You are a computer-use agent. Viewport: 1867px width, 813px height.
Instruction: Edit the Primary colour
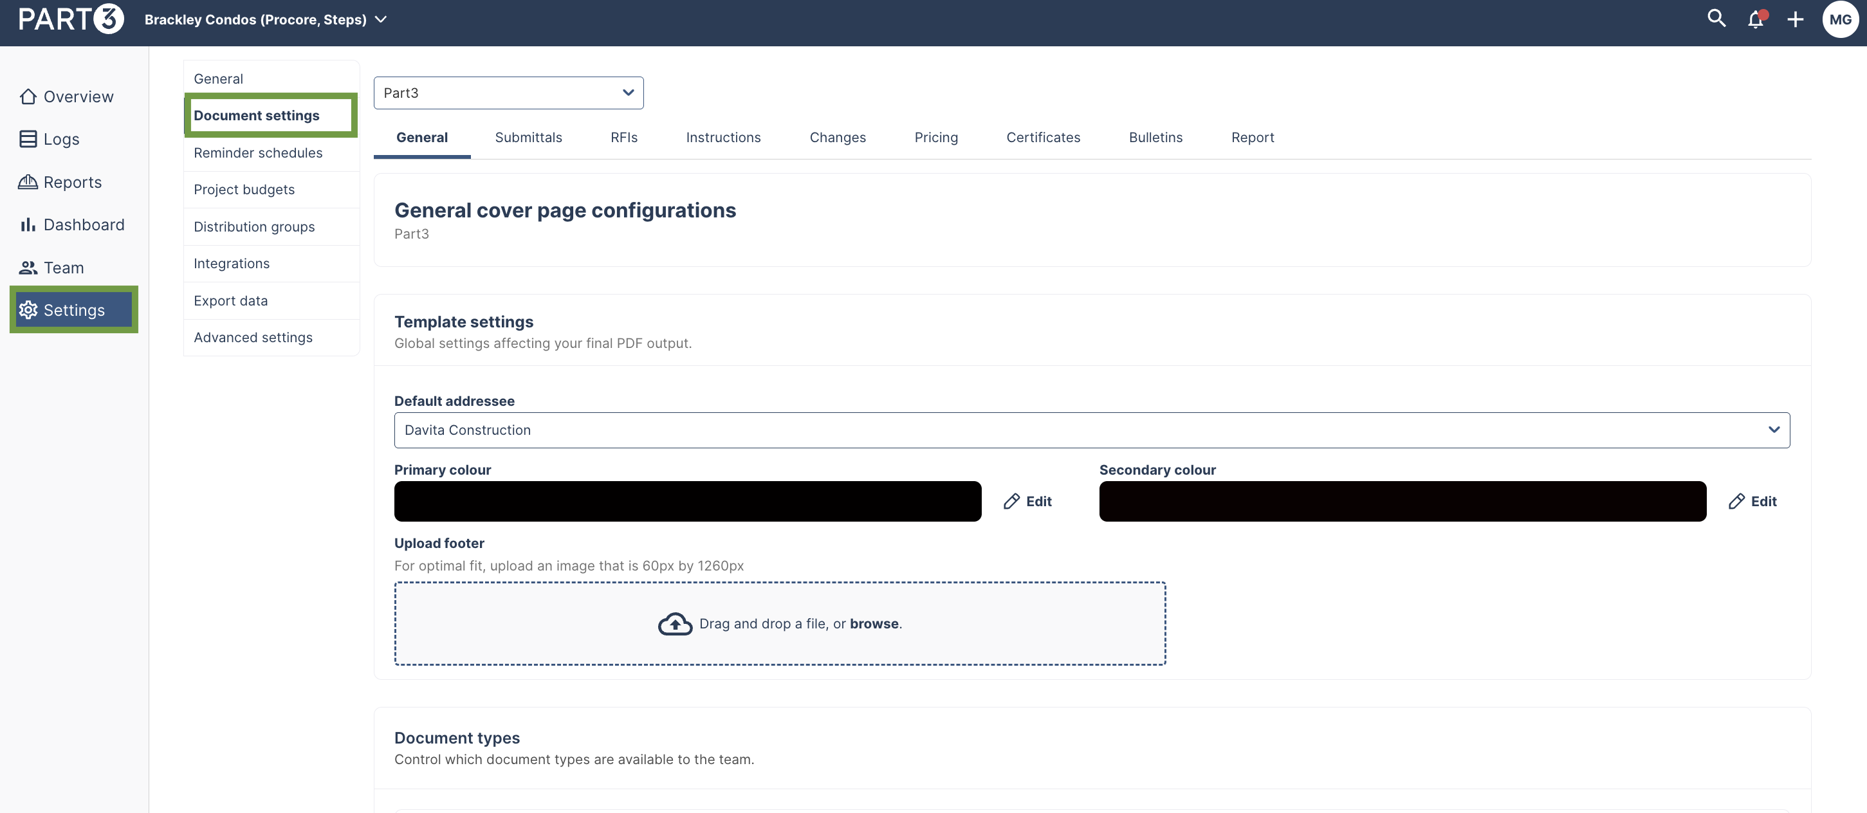[1027, 502]
